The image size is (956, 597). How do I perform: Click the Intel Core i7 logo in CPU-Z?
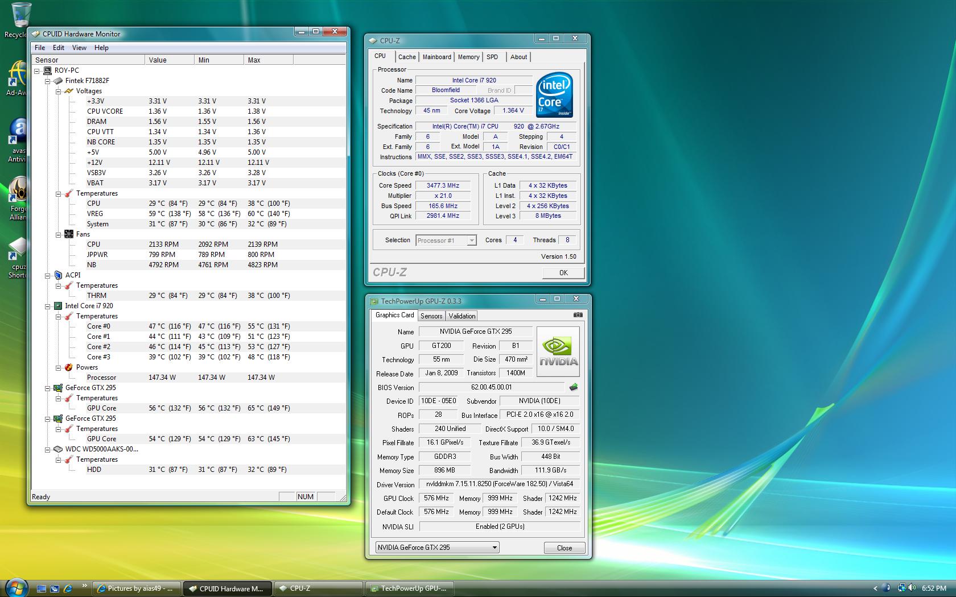point(554,95)
